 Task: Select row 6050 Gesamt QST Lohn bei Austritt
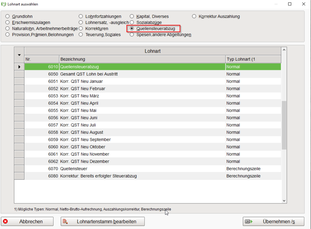pyautogui.click(x=153, y=74)
